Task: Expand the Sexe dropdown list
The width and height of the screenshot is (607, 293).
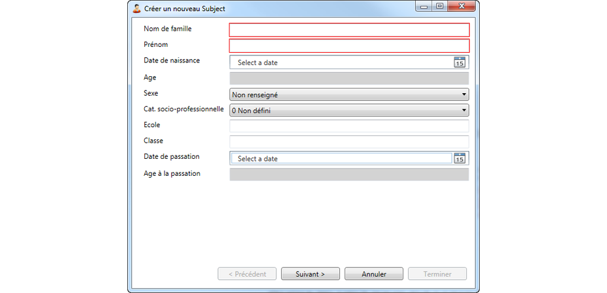Action: point(349,94)
